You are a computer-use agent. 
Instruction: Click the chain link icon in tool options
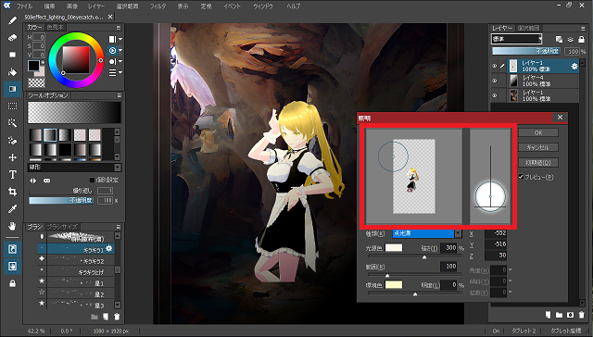pyautogui.click(x=47, y=181)
